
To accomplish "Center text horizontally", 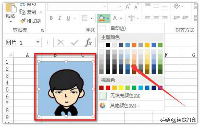I will point(156,18).
